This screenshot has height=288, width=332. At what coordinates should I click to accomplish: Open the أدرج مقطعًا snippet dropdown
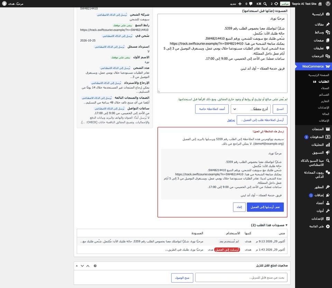pos(251,109)
